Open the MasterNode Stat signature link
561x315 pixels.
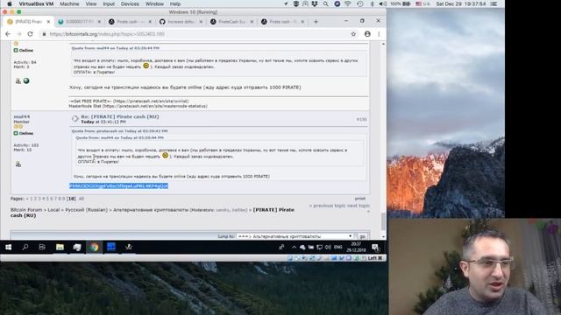click(x=138, y=106)
